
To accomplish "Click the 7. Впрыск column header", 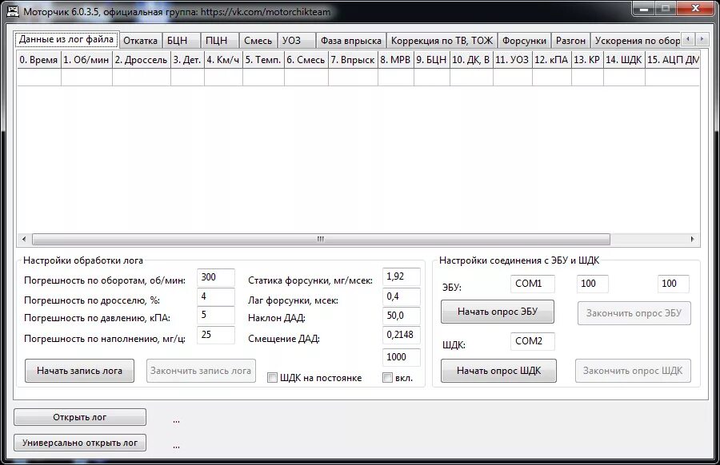I will (x=353, y=60).
